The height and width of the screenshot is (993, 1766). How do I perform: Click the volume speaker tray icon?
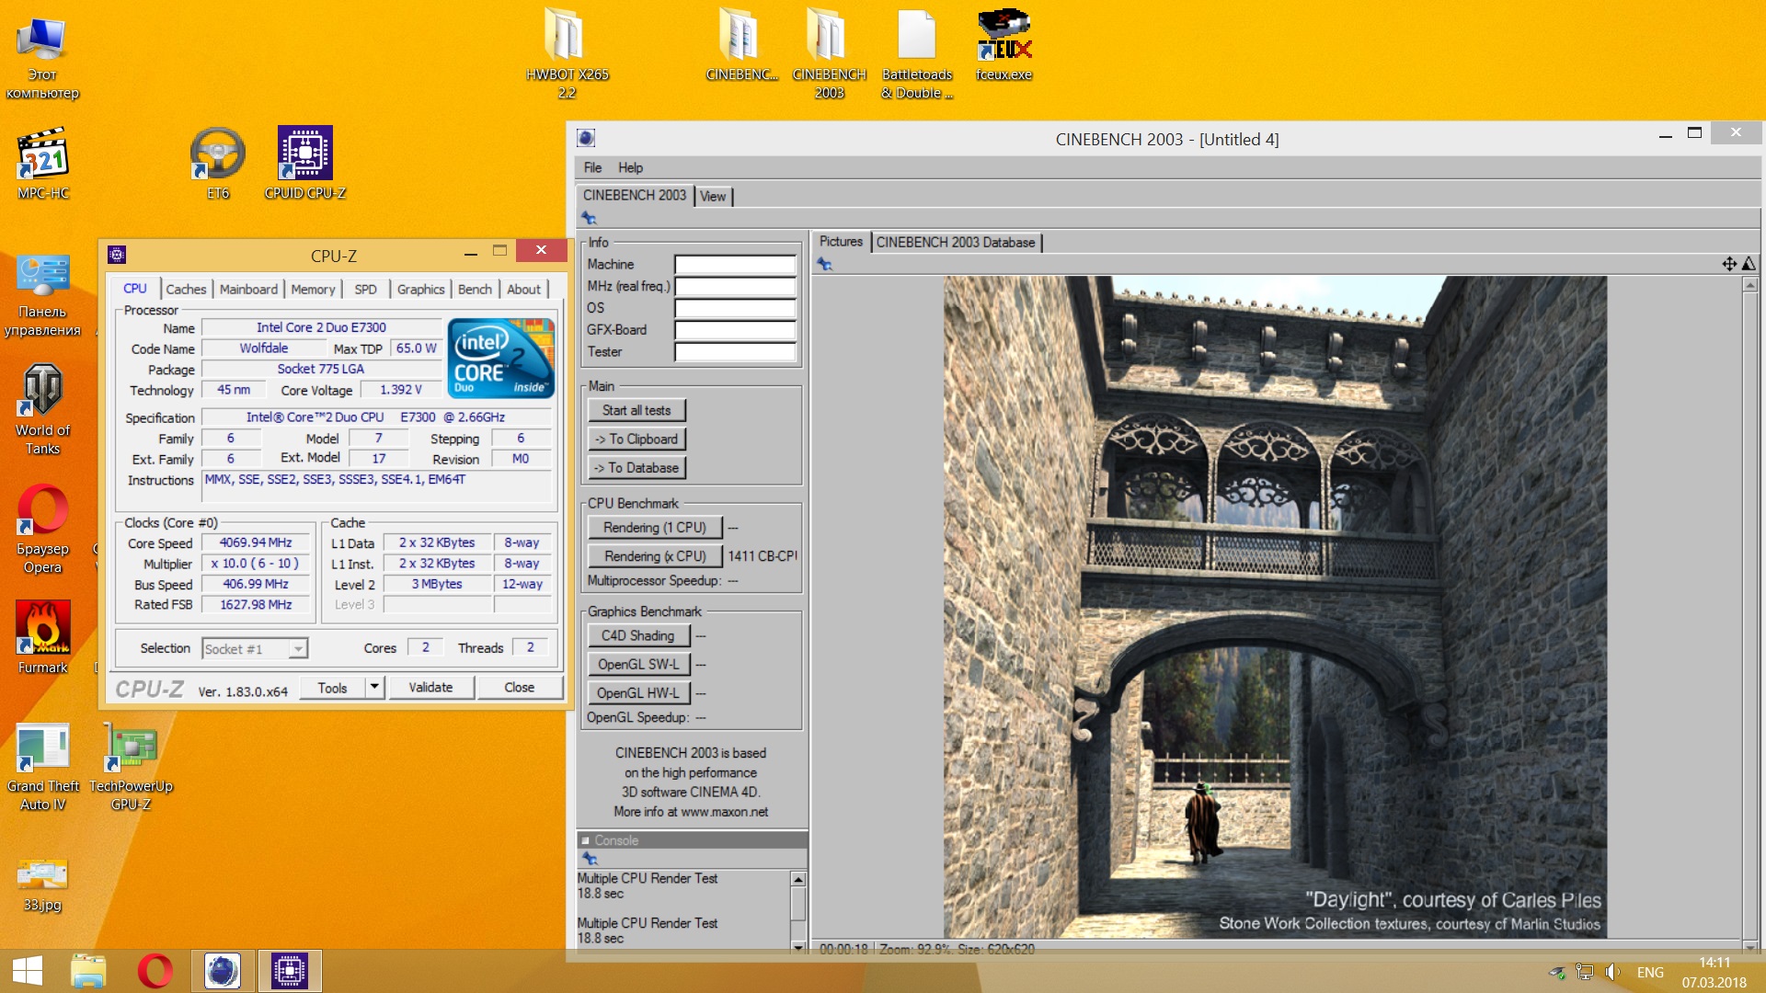(1612, 972)
